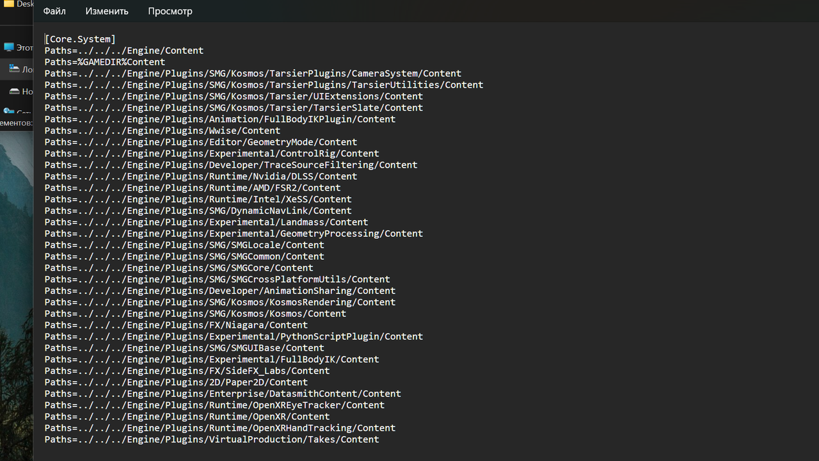Click the Experimental/ControlRig/Content path line

(x=212, y=154)
